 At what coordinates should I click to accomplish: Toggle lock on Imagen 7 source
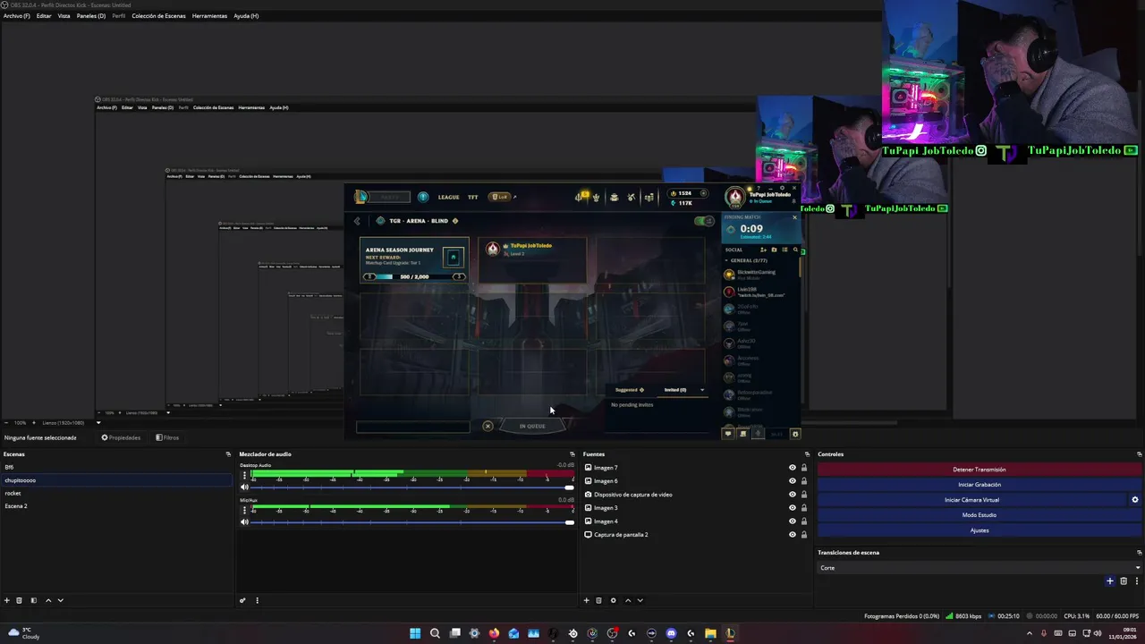(x=803, y=468)
